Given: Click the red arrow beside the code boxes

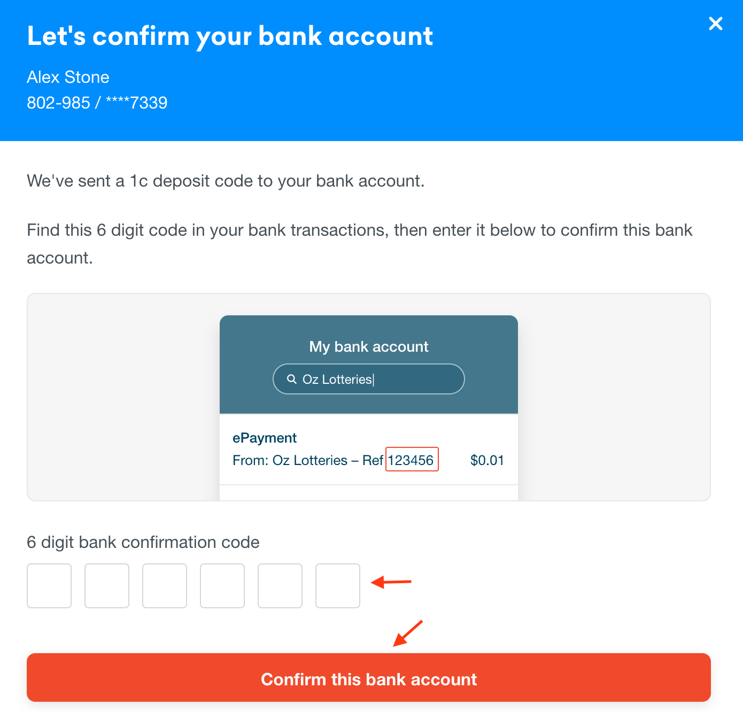Looking at the screenshot, I should tap(391, 582).
